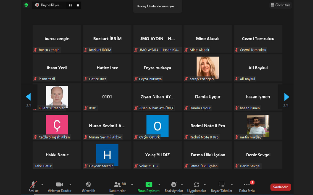Click muted mic icon on Damla Uygur tile

click(x=186, y=108)
